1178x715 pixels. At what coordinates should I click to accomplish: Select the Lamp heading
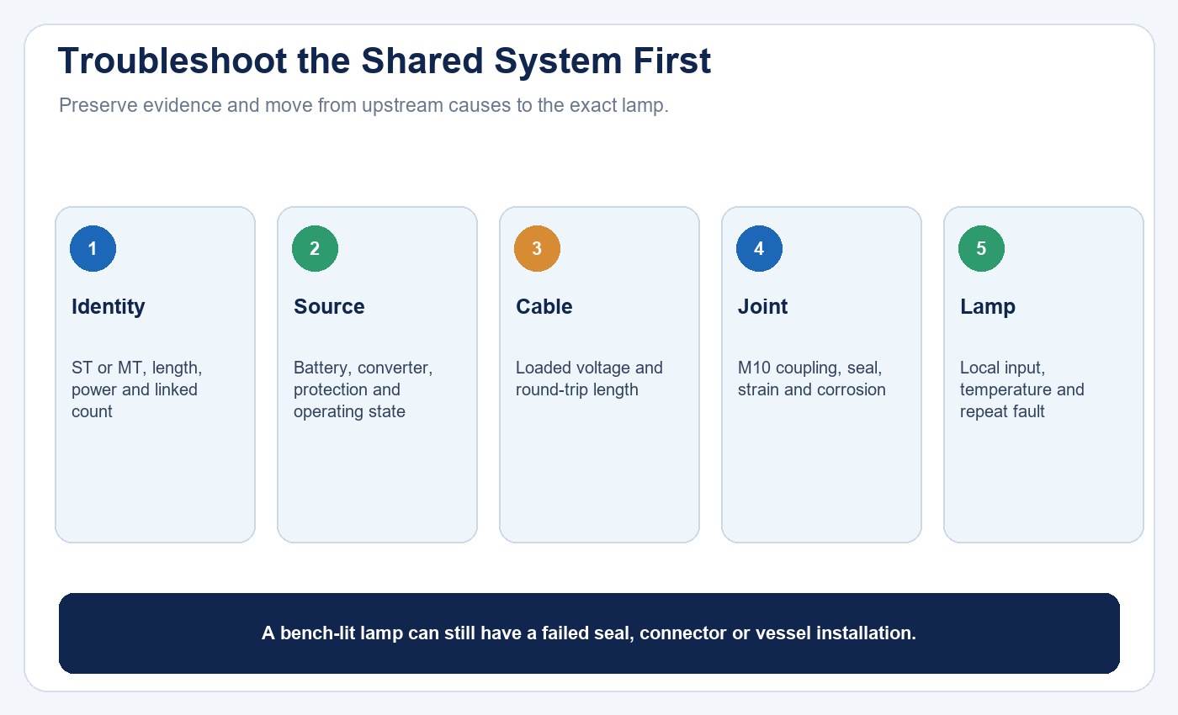click(987, 307)
